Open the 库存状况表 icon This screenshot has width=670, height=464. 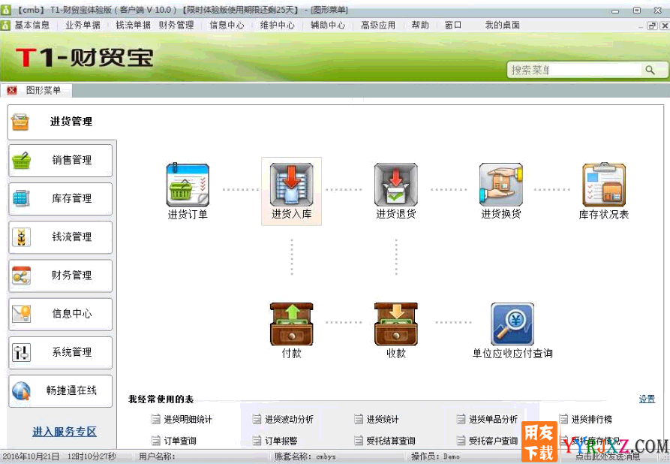coord(604,188)
